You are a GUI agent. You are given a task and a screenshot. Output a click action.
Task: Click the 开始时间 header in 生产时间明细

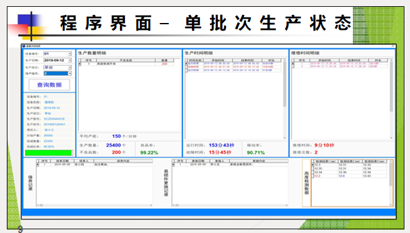[218, 60]
